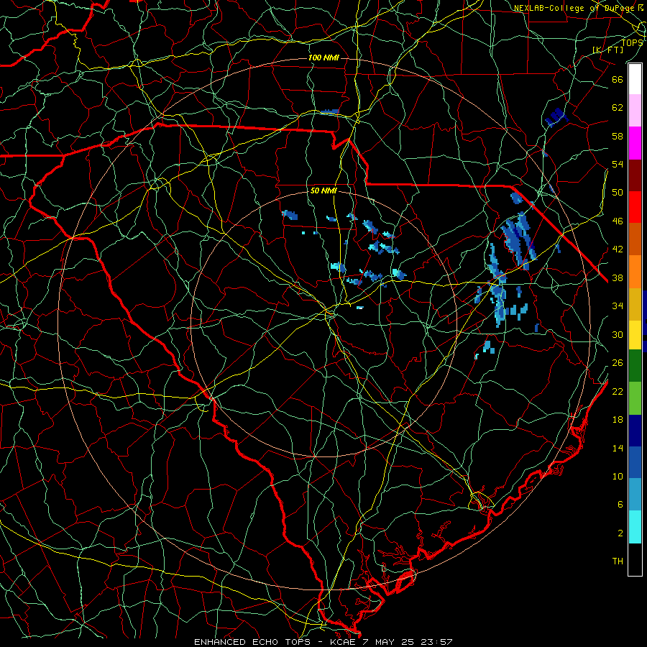
Task: Click the cyan 2 kft legend swatch
Action: [635, 527]
